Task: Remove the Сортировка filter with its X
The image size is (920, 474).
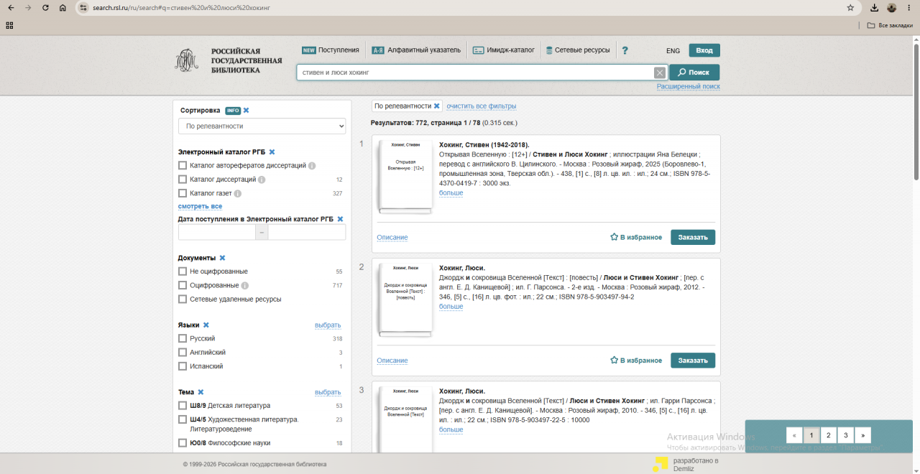Action: pyautogui.click(x=246, y=111)
